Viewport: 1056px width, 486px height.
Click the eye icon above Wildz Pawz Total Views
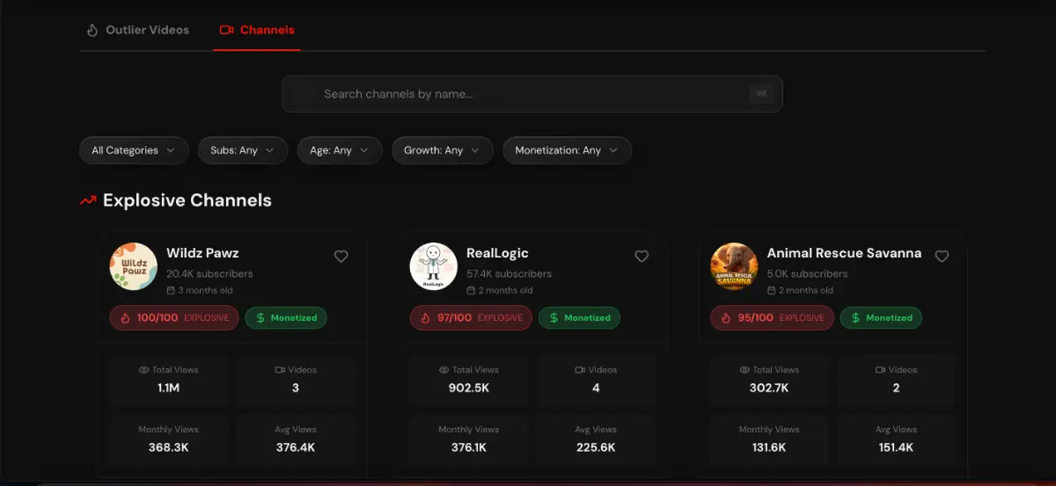click(143, 370)
